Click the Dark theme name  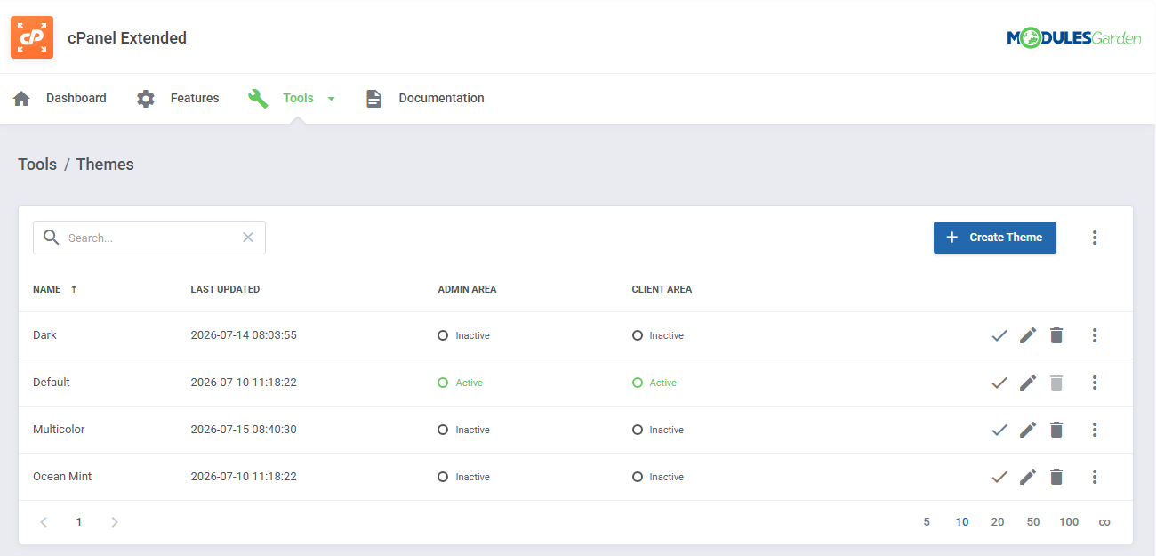44,335
